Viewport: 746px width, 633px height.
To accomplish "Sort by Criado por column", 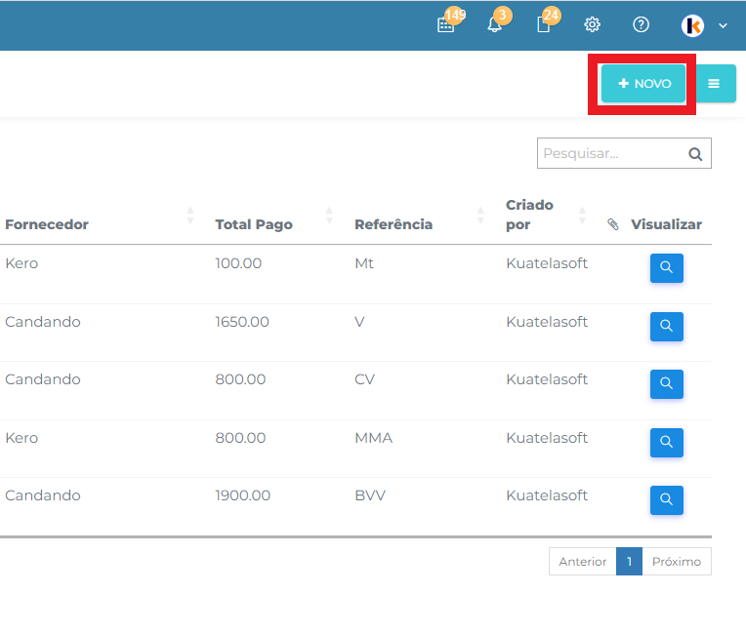I will pos(582,216).
